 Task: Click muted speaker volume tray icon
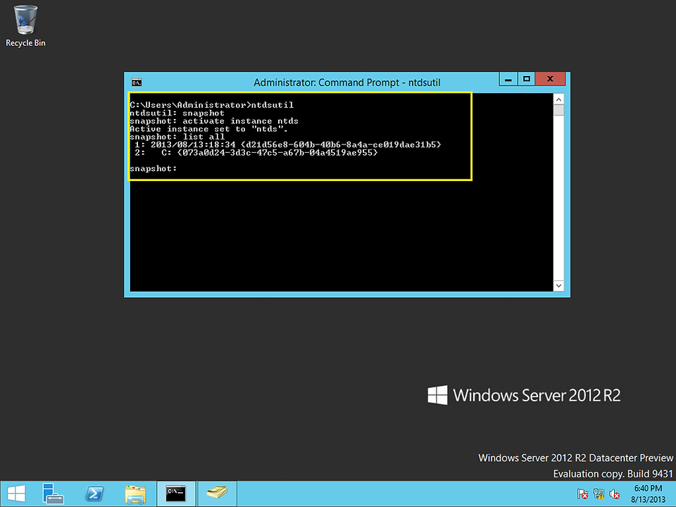tap(615, 494)
